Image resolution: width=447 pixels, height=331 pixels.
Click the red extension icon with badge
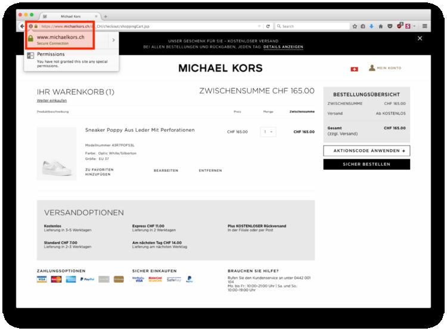[x=399, y=26]
